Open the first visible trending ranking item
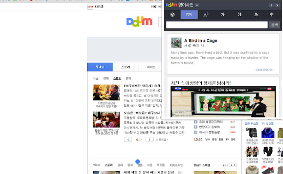The height and width of the screenshot is (174, 283). [x=211, y=122]
